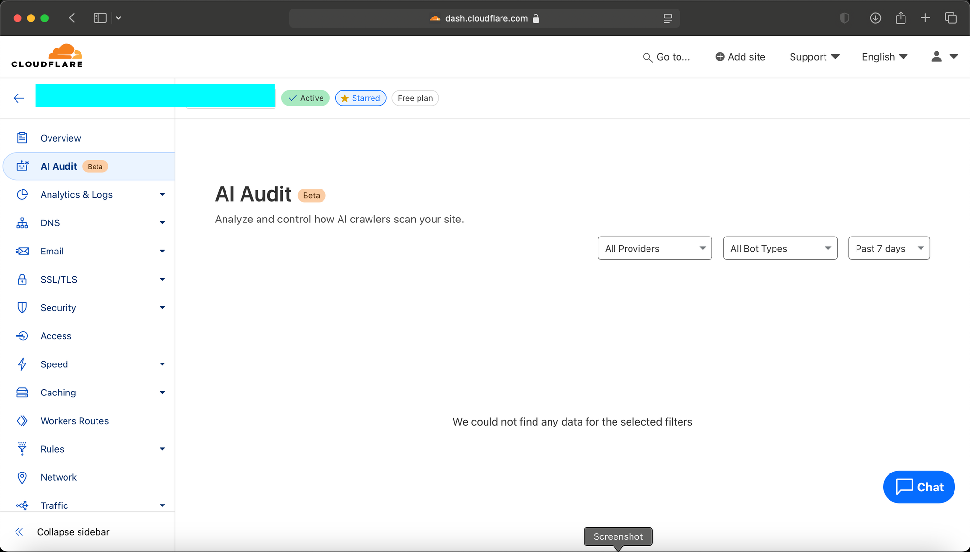Open the All Bot Types dropdown
The image size is (970, 552).
[779, 248]
